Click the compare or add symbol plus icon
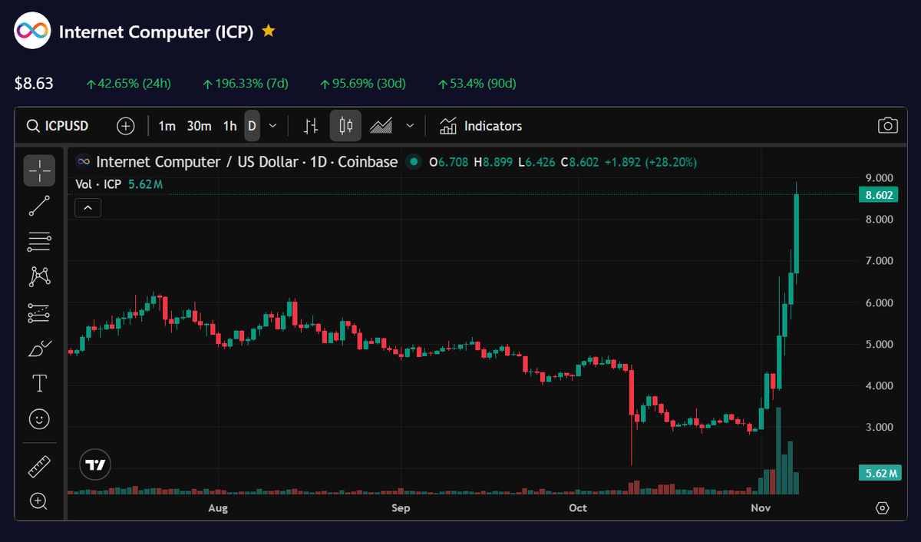 126,126
